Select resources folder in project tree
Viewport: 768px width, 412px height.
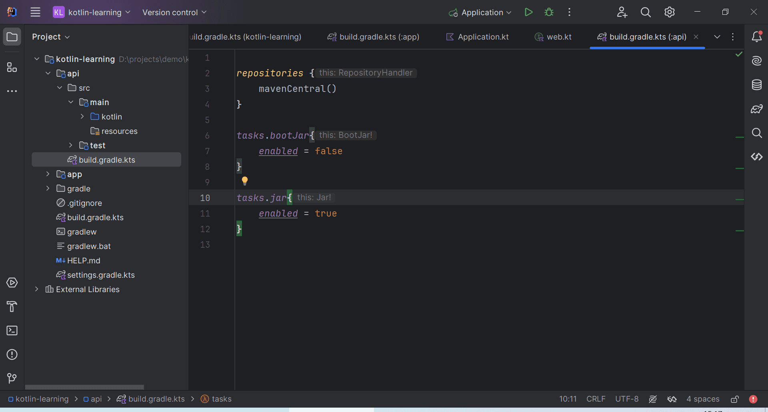tap(114, 131)
